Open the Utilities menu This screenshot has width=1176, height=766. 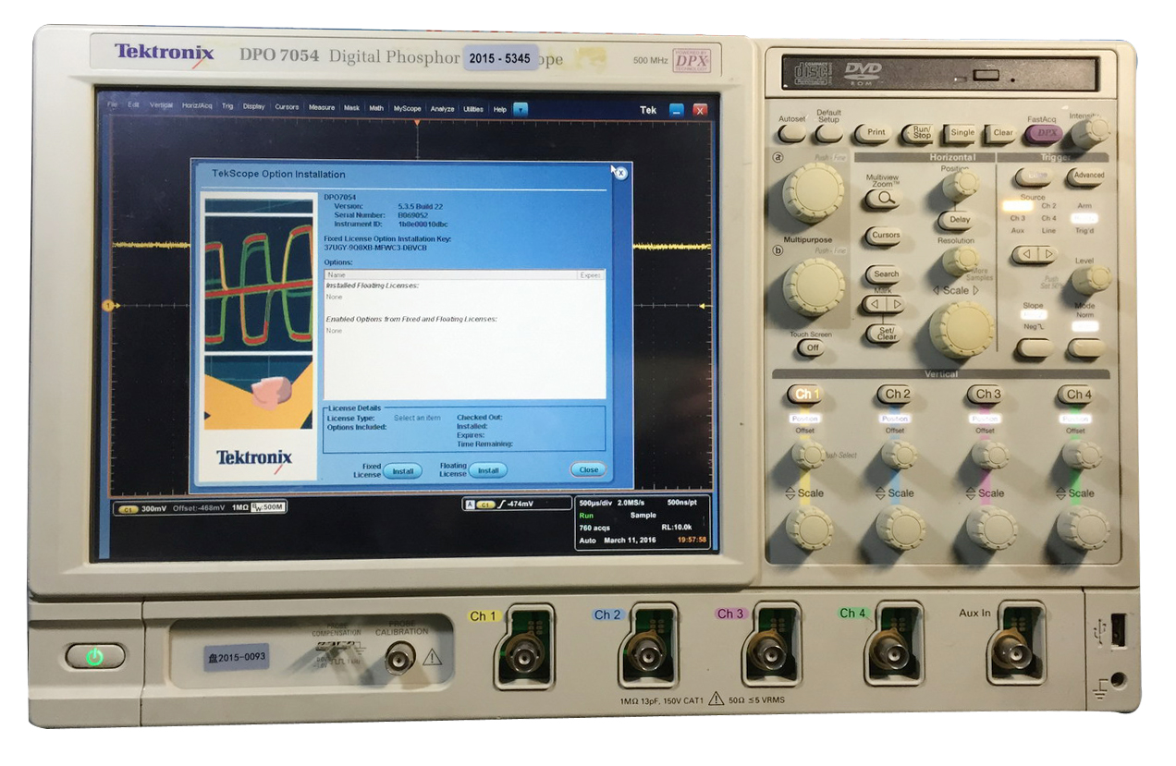click(473, 109)
